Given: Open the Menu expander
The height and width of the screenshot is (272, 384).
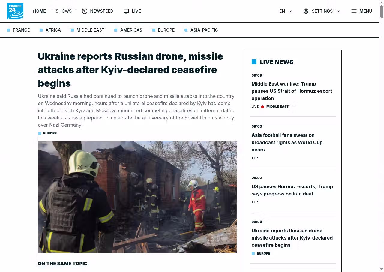Looking at the screenshot, I should click(x=361, y=11).
